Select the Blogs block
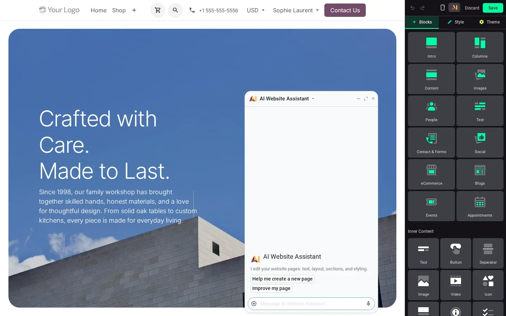This screenshot has height=316, width=506. click(480, 174)
